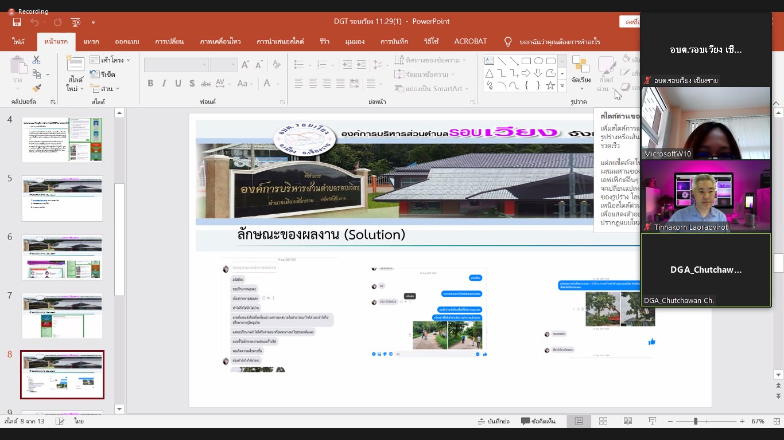
Task: Open the Convert to SmartArt dropdown
Action: tap(432, 89)
